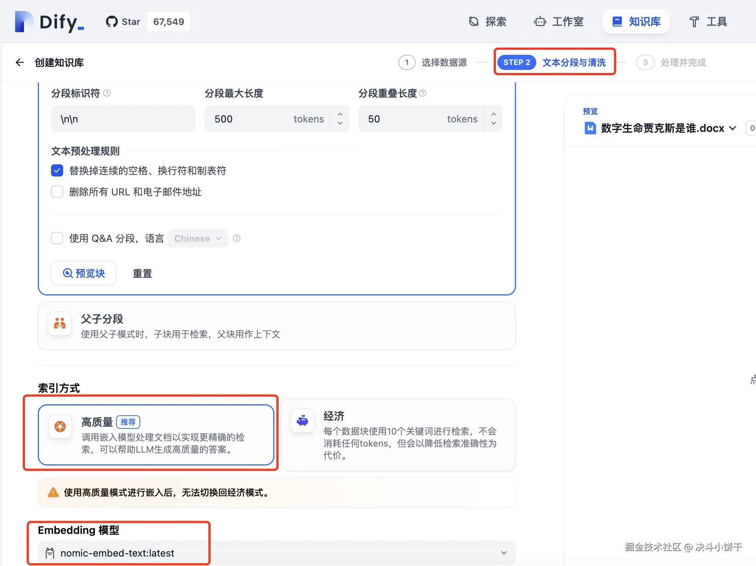
Task: Open the 工作室 tab
Action: coord(559,22)
